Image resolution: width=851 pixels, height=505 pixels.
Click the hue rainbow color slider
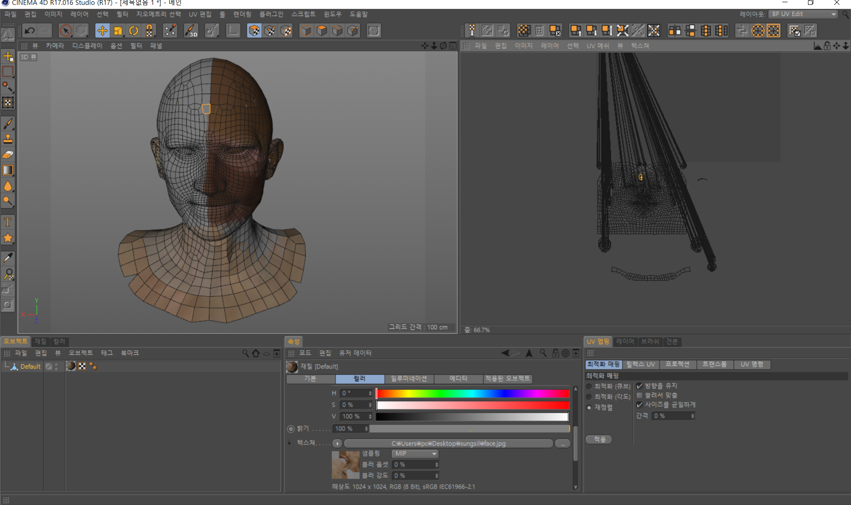coord(472,393)
